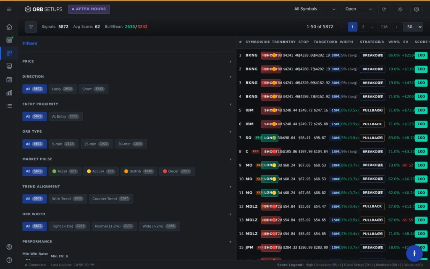Open the news feed sidebar icon
This screenshot has height=269, width=430.
pos(9,40)
